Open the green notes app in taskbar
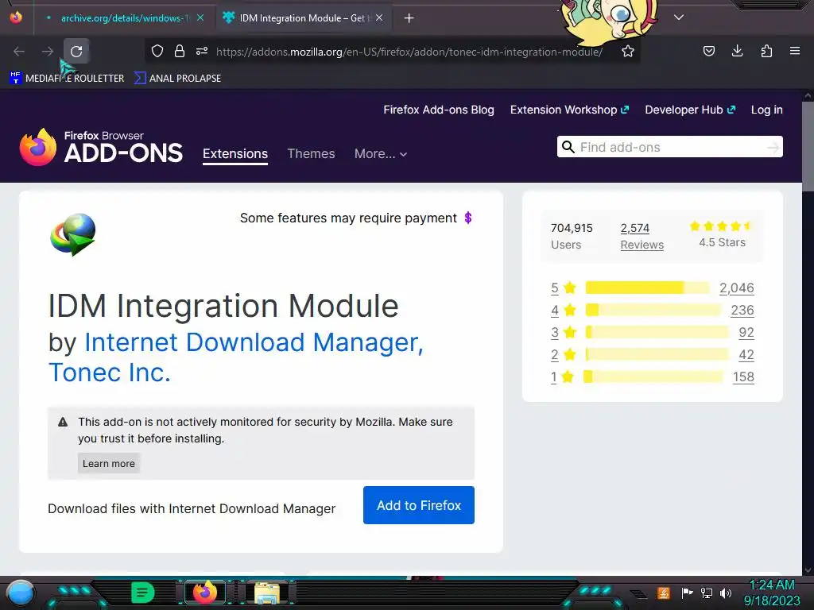This screenshot has width=814, height=610. click(143, 593)
